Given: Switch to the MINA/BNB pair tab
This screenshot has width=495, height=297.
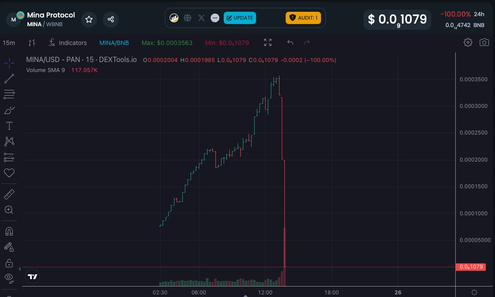Looking at the screenshot, I should pos(114,42).
